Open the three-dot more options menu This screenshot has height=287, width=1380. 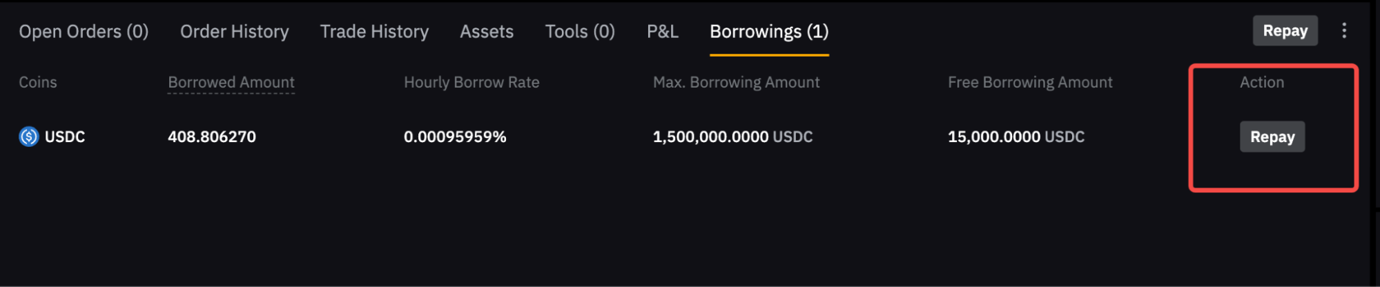click(x=1343, y=31)
